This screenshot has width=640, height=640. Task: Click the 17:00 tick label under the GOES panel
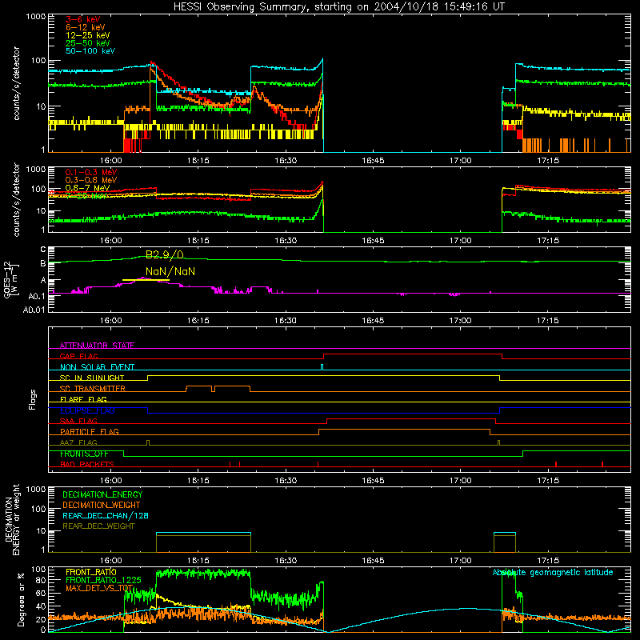[x=461, y=321]
